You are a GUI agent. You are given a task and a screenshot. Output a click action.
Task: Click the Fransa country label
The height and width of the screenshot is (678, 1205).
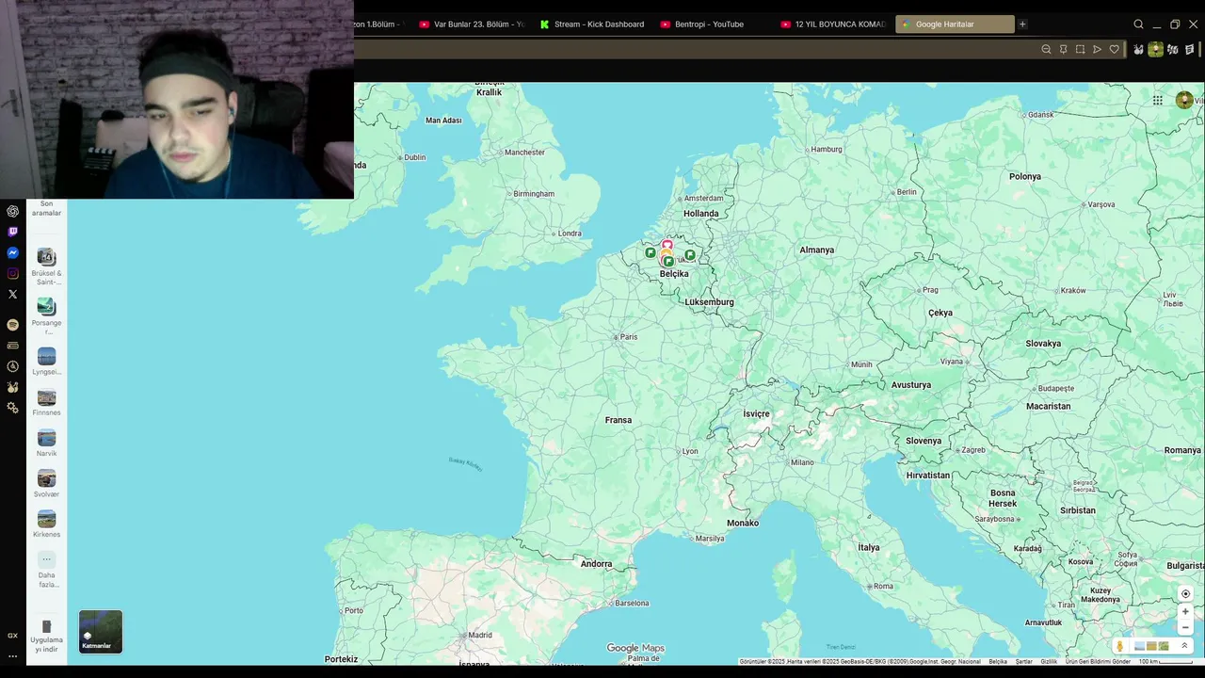[619, 420]
